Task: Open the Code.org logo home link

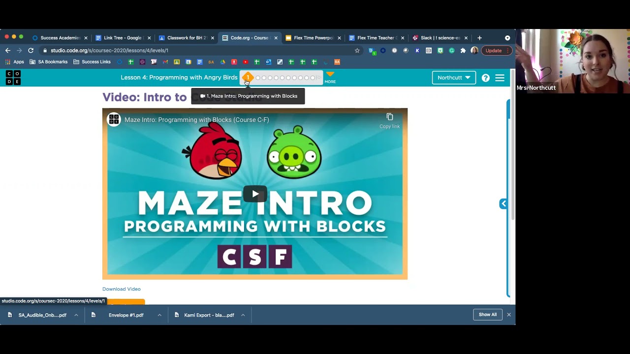Action: [x=13, y=78]
